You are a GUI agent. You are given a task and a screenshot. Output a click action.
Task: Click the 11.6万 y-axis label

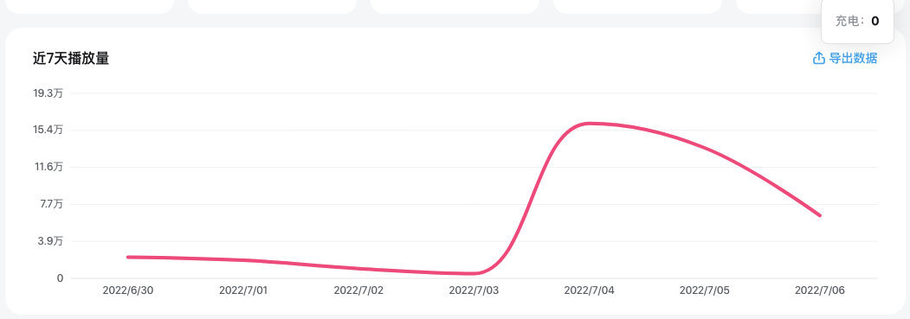click(48, 167)
